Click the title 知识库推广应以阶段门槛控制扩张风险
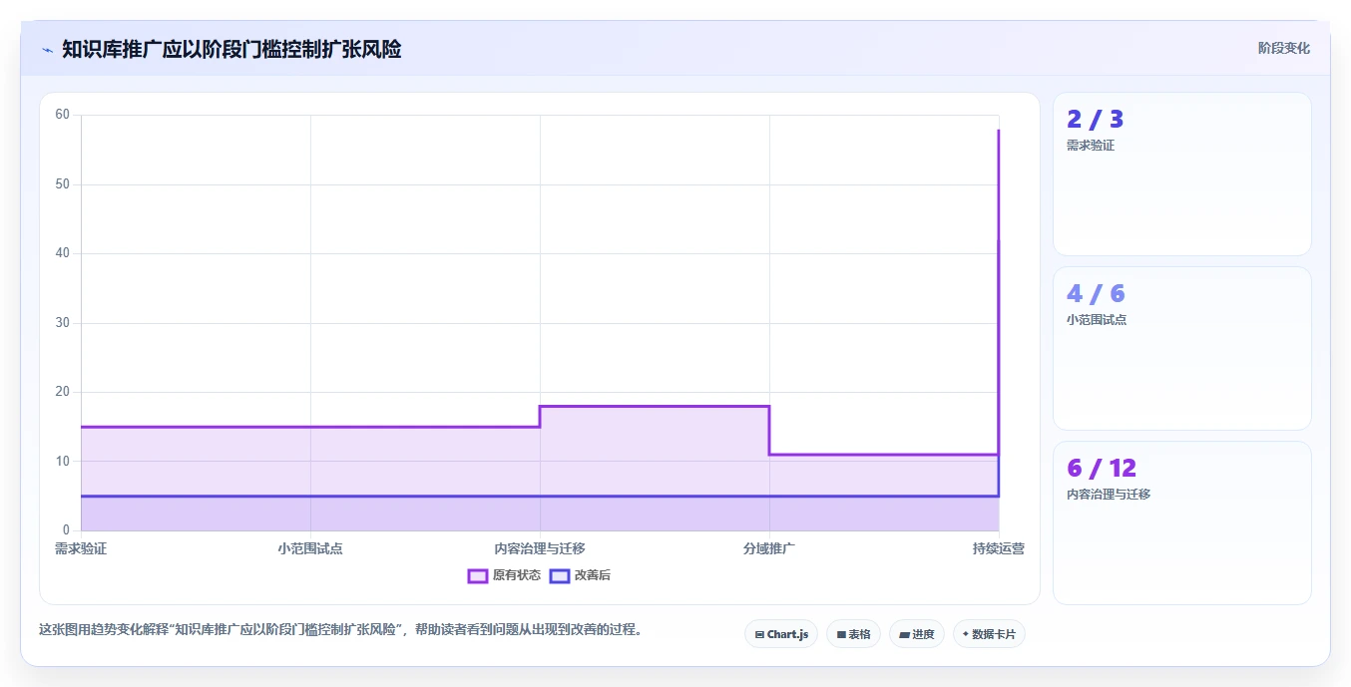This screenshot has width=1351, height=687. [x=231, y=49]
